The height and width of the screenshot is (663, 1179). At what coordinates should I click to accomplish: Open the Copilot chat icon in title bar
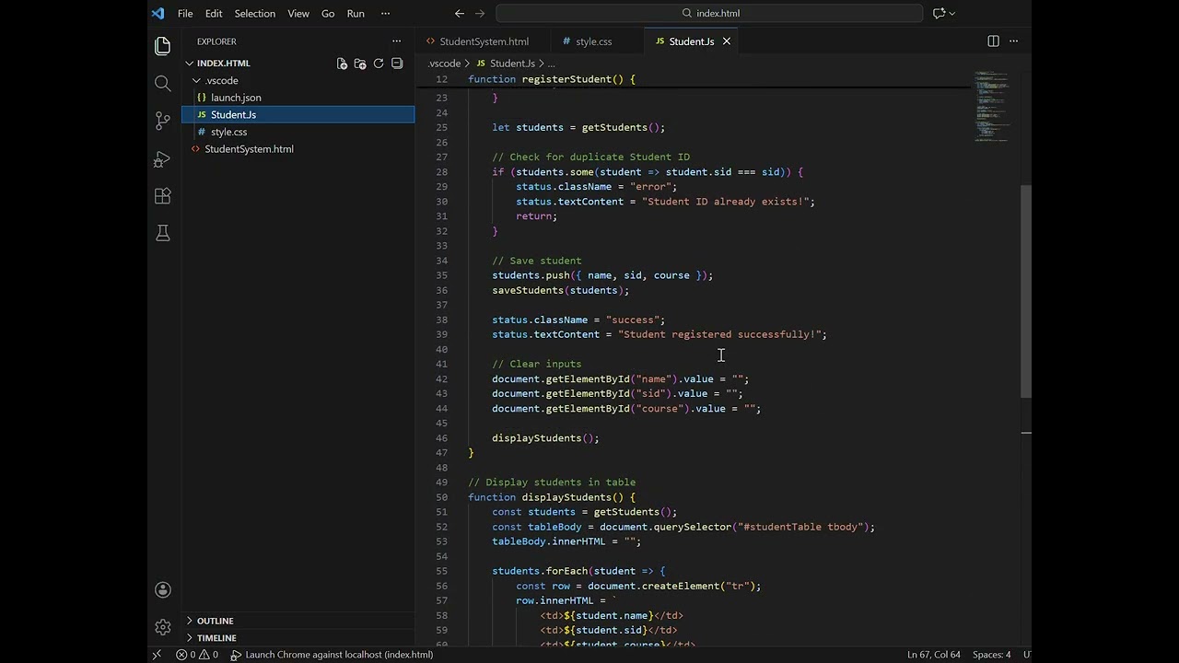pyautogui.click(x=940, y=13)
